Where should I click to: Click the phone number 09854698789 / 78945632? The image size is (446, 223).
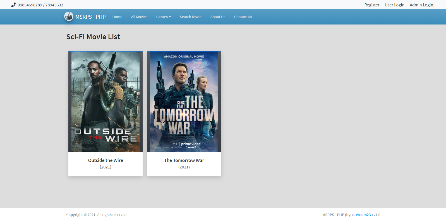tap(40, 5)
